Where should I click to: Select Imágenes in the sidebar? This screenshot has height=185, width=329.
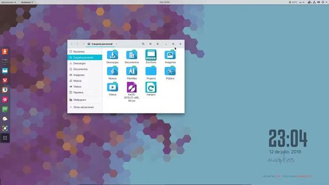85,75
